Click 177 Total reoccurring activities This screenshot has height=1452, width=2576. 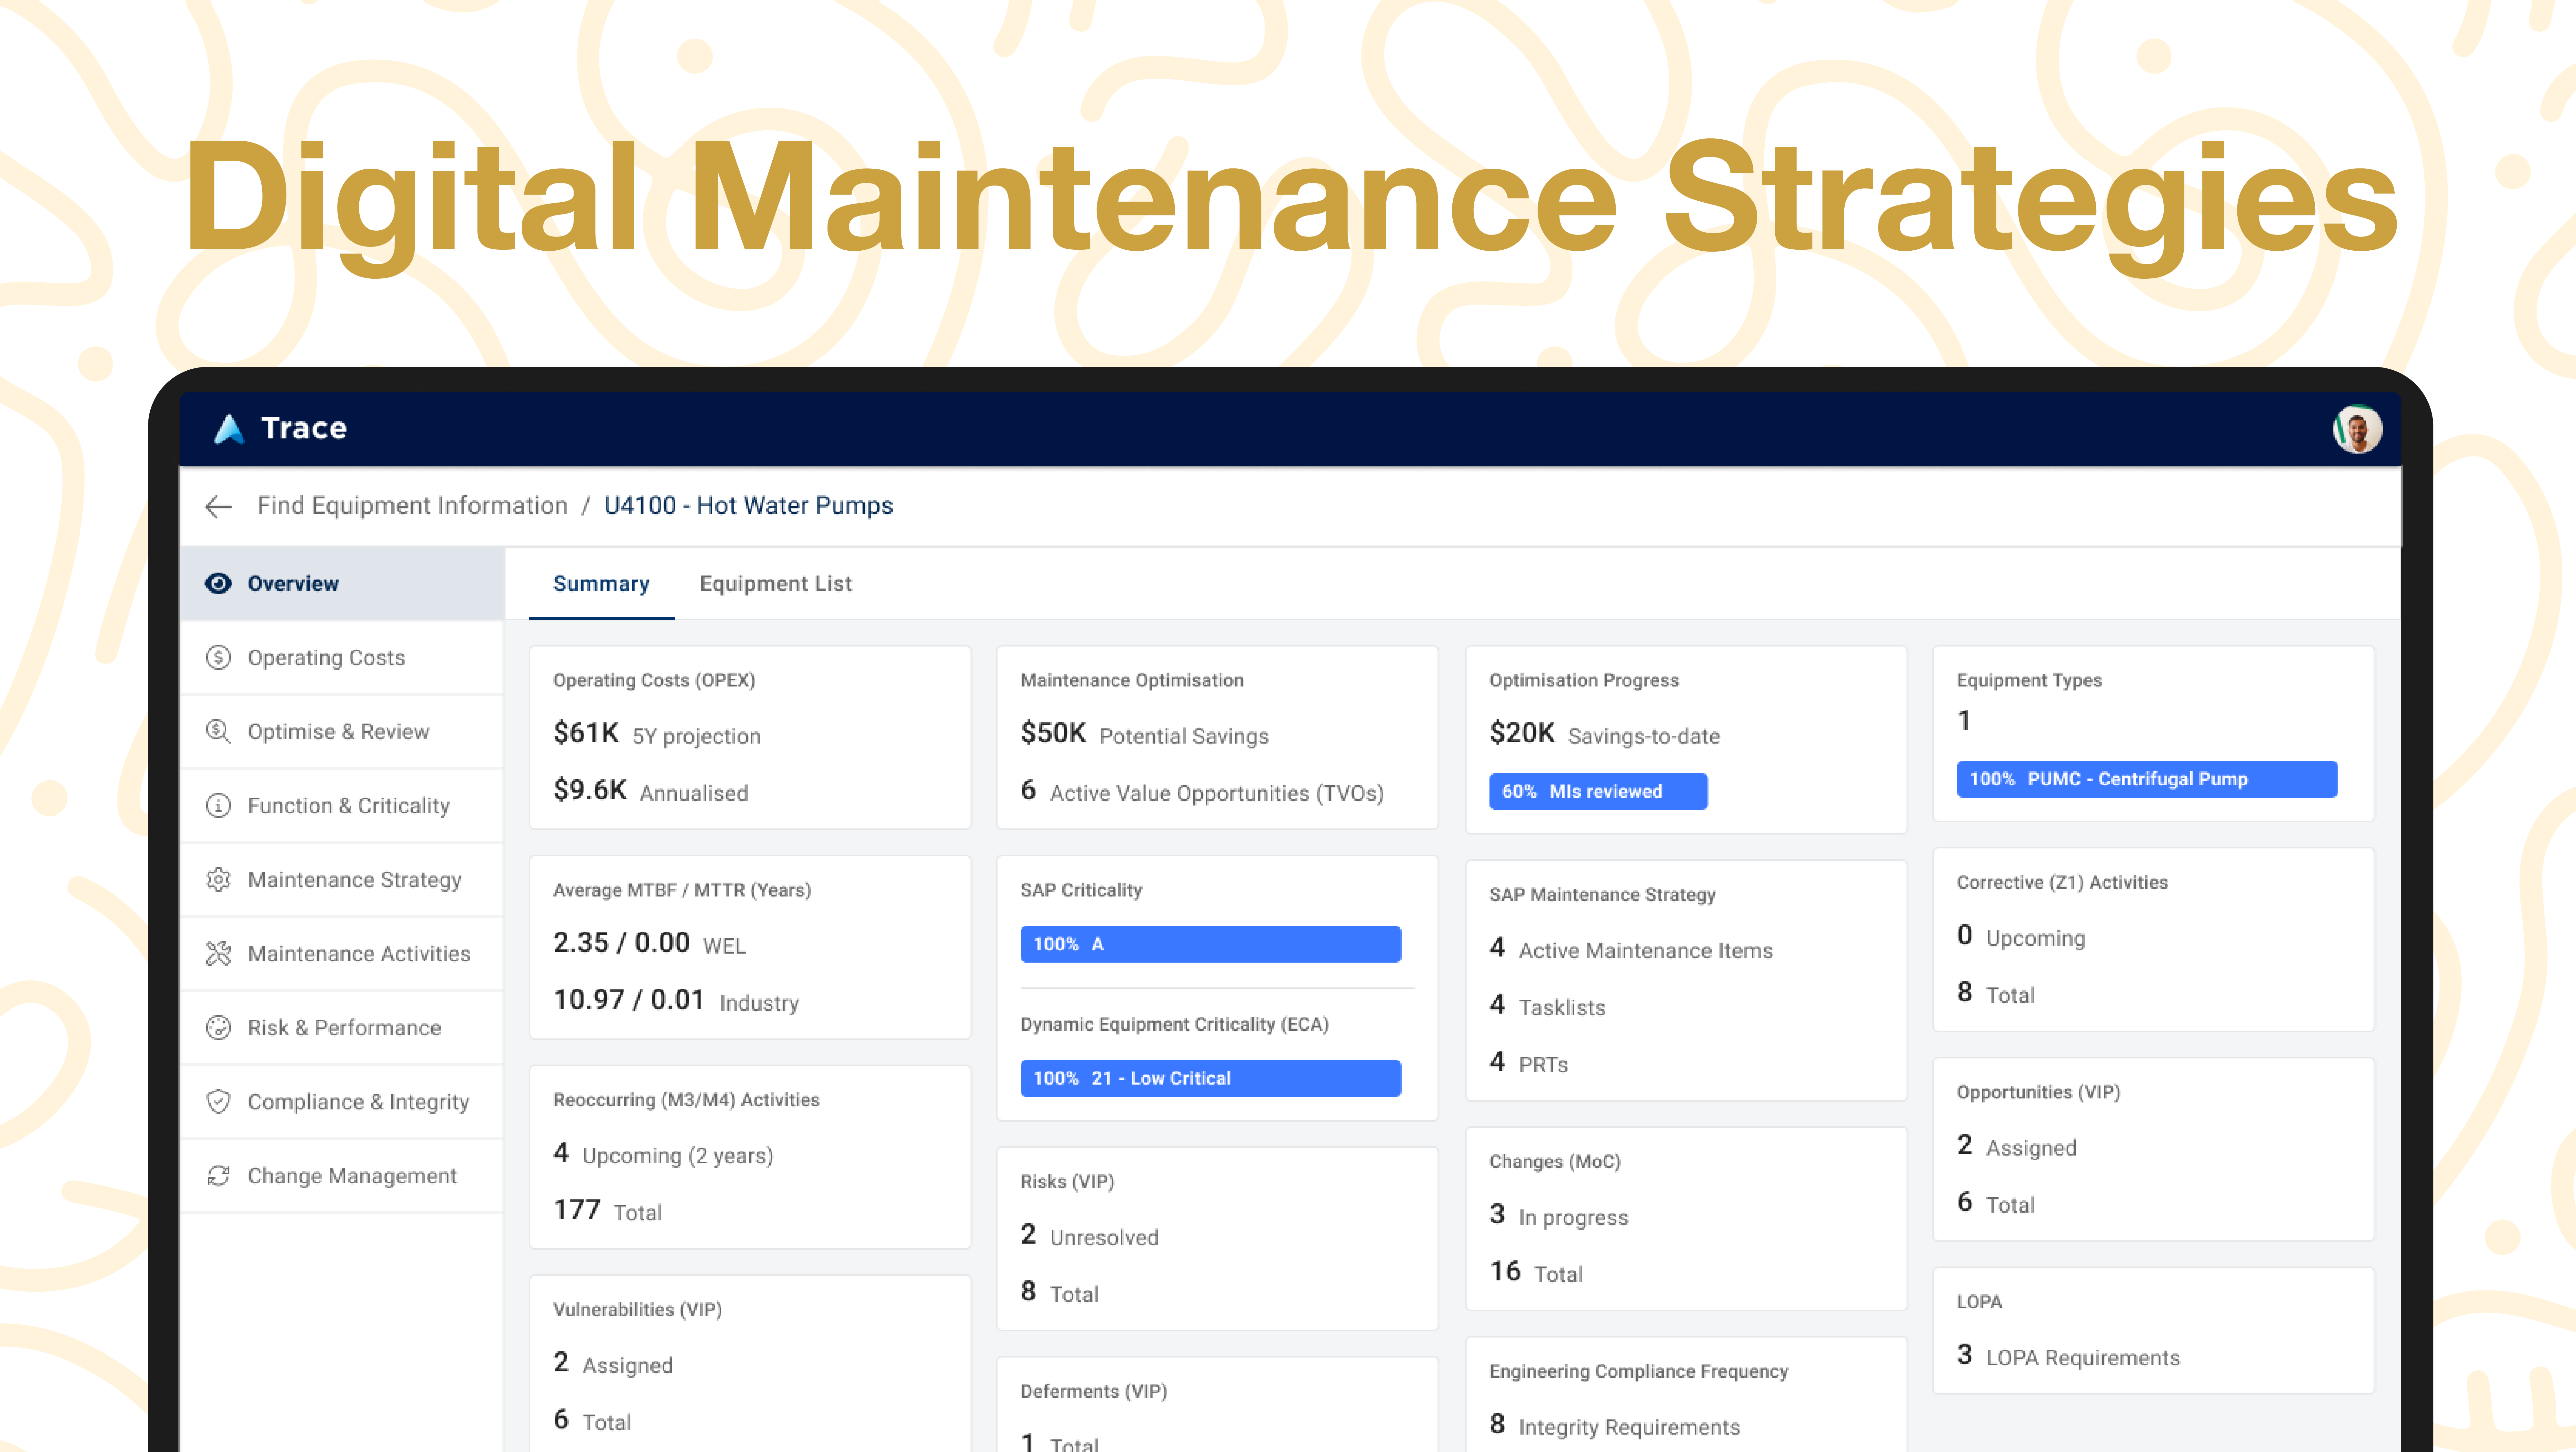(608, 1211)
